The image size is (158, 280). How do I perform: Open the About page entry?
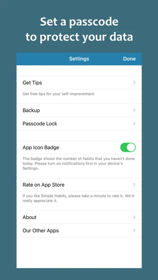pyautogui.click(x=79, y=217)
